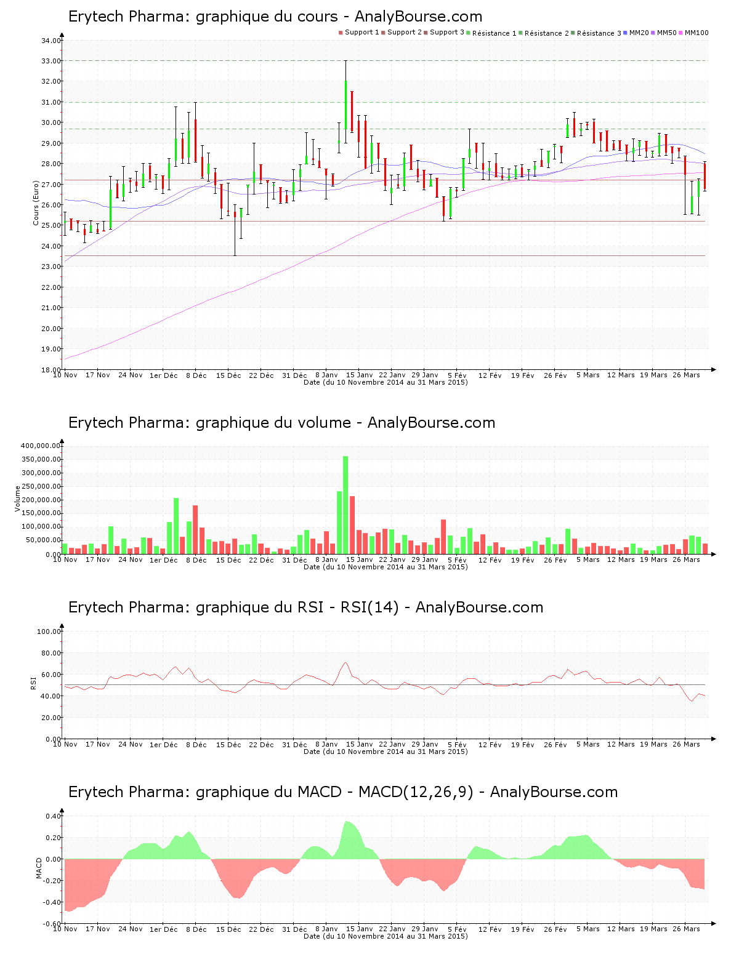Click '8 Déc' date under price chart
The image size is (739, 954).
tap(196, 375)
